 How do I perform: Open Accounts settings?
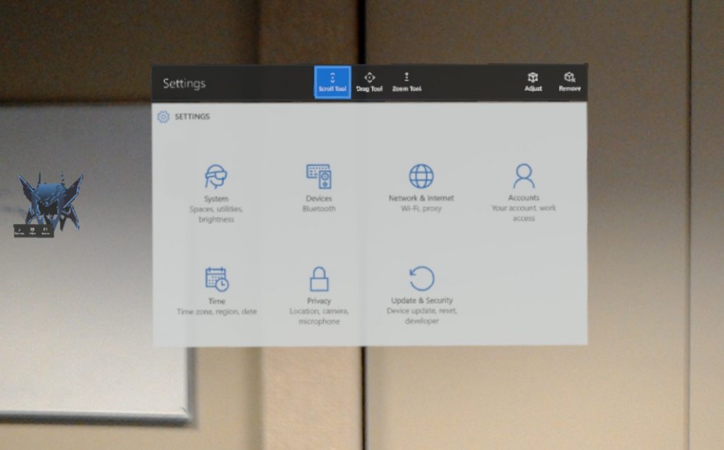pyautogui.click(x=524, y=193)
